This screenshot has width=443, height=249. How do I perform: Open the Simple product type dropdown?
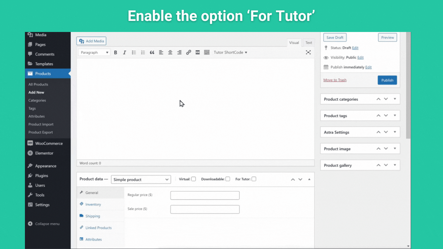point(141,180)
